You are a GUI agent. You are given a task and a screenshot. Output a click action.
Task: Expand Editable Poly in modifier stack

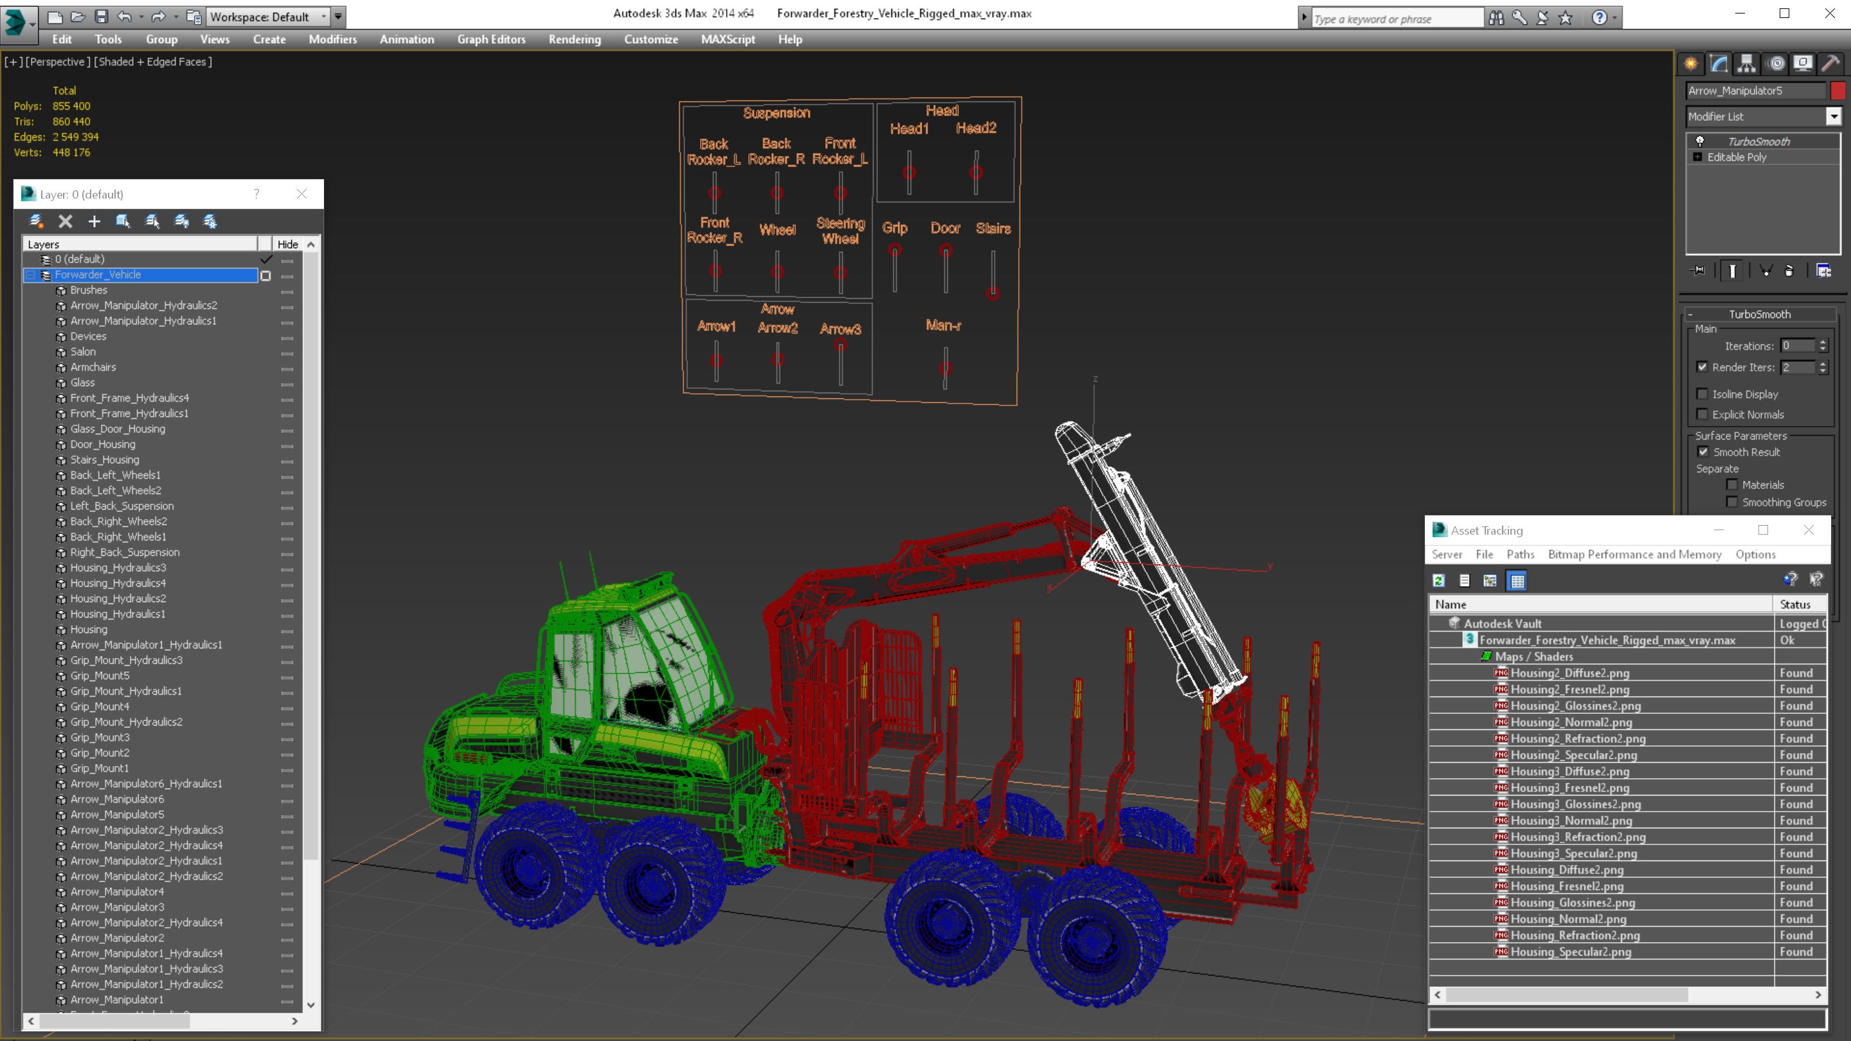1697,157
